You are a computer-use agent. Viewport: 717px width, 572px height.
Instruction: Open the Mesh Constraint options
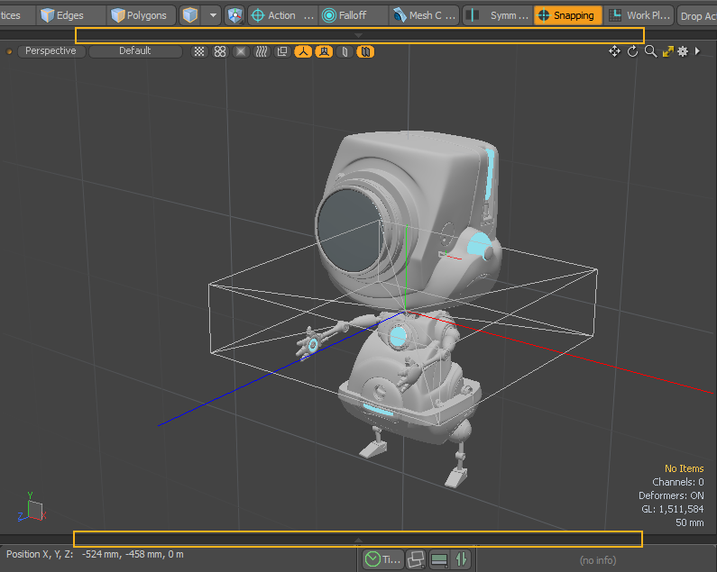[x=424, y=15]
